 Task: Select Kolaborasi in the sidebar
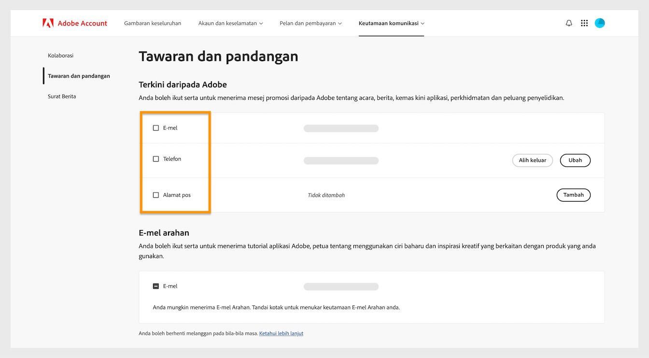click(x=60, y=55)
